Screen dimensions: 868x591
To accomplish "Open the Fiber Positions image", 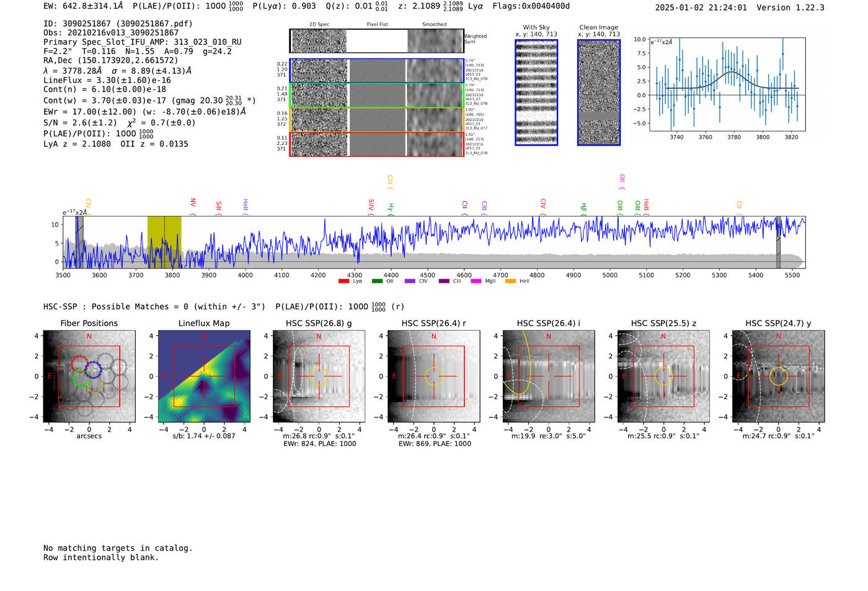I will (89, 376).
